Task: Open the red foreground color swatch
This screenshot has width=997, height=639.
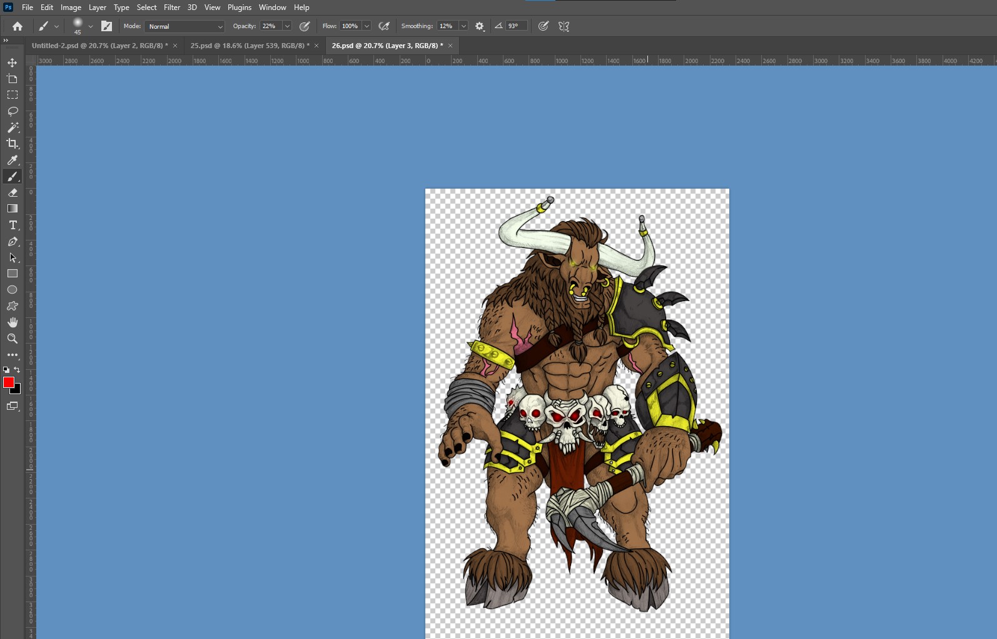Action: point(8,382)
